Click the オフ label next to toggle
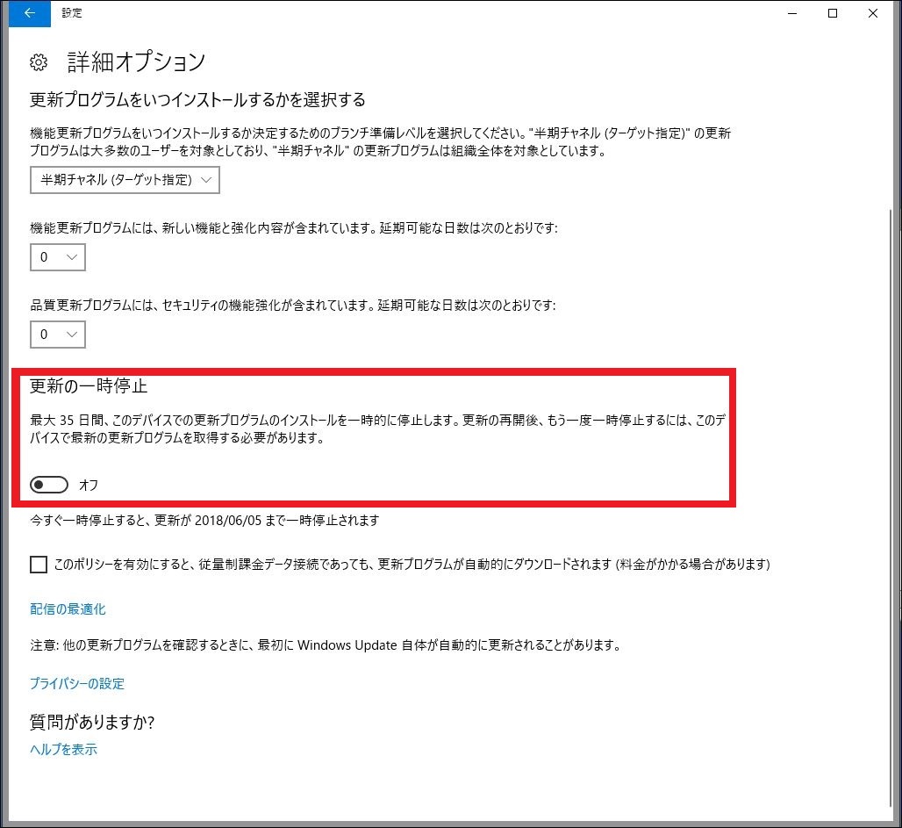This screenshot has height=828, width=902. pos(89,486)
